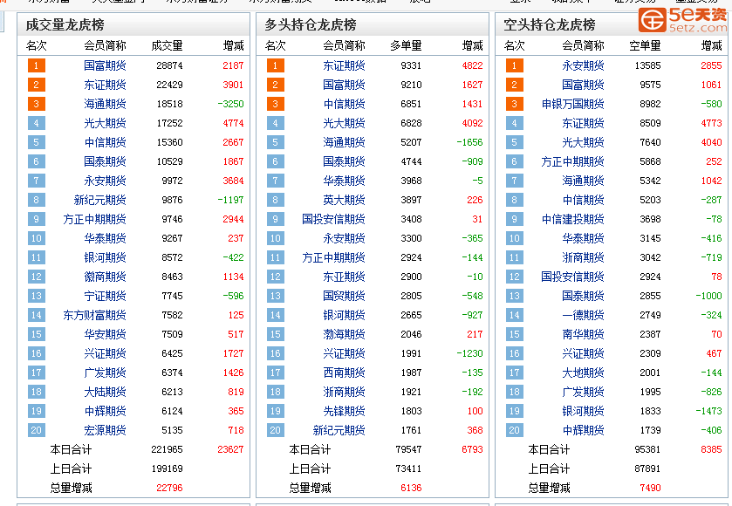This screenshot has height=506, width=732.
Task: Open 中辉期货 in the 空头持仓龙虎榜 table
Action: [583, 430]
